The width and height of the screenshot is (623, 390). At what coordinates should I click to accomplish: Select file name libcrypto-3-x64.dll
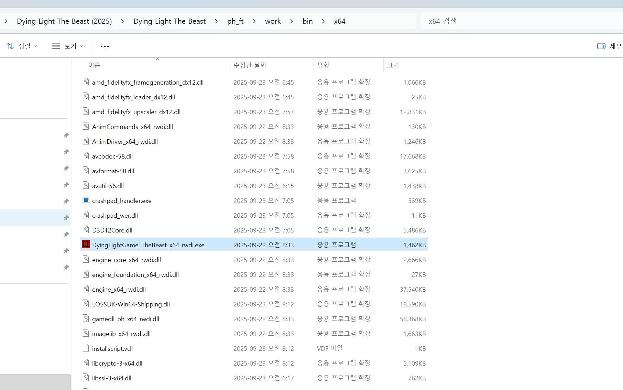tap(117, 363)
